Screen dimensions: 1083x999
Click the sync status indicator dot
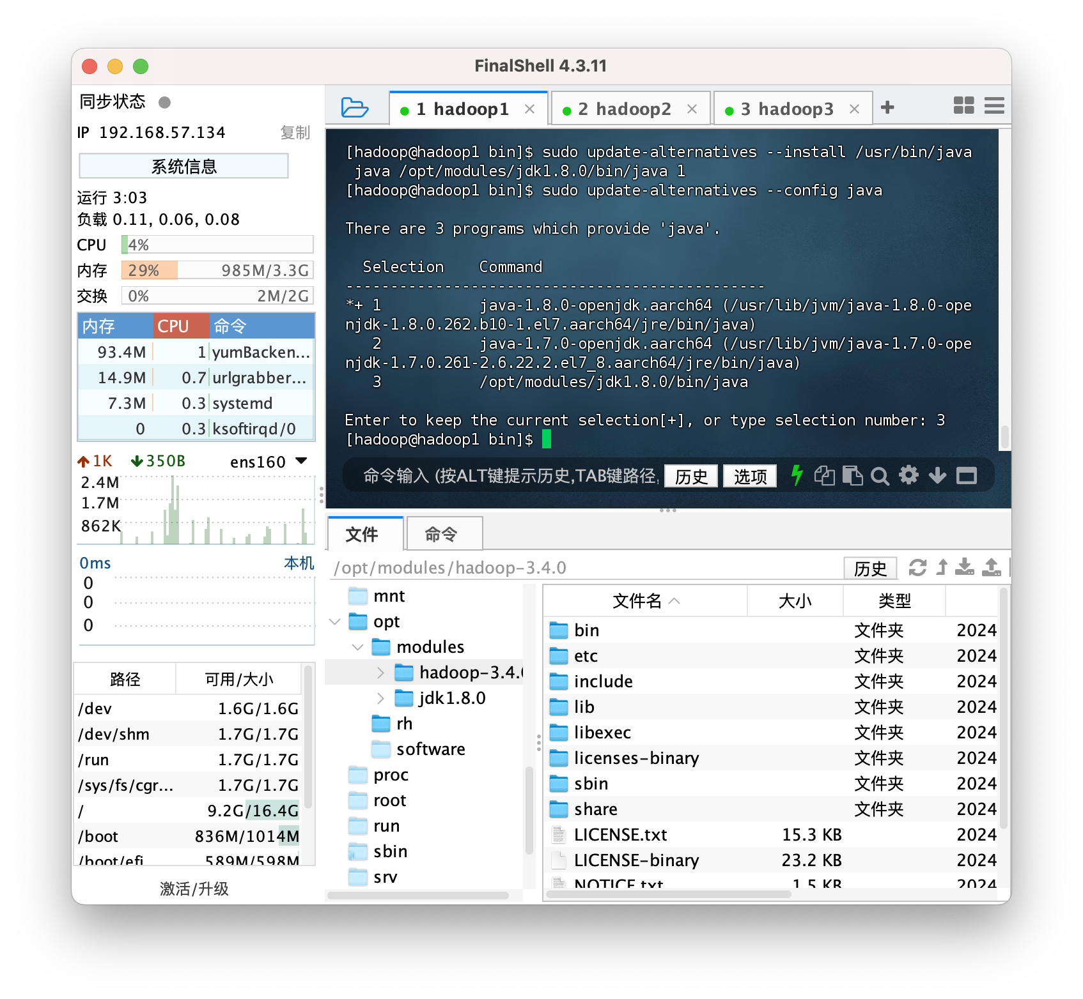(164, 102)
